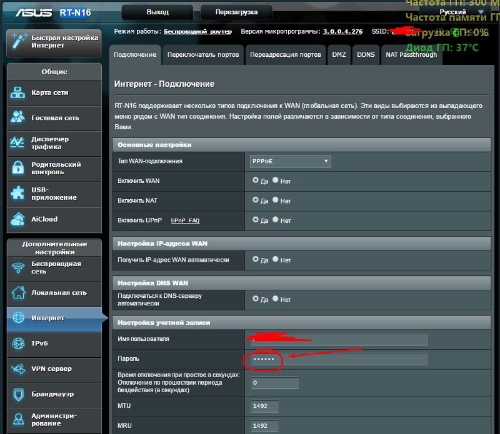
Task: Click the IPv6 globe icon
Action: coord(18,343)
